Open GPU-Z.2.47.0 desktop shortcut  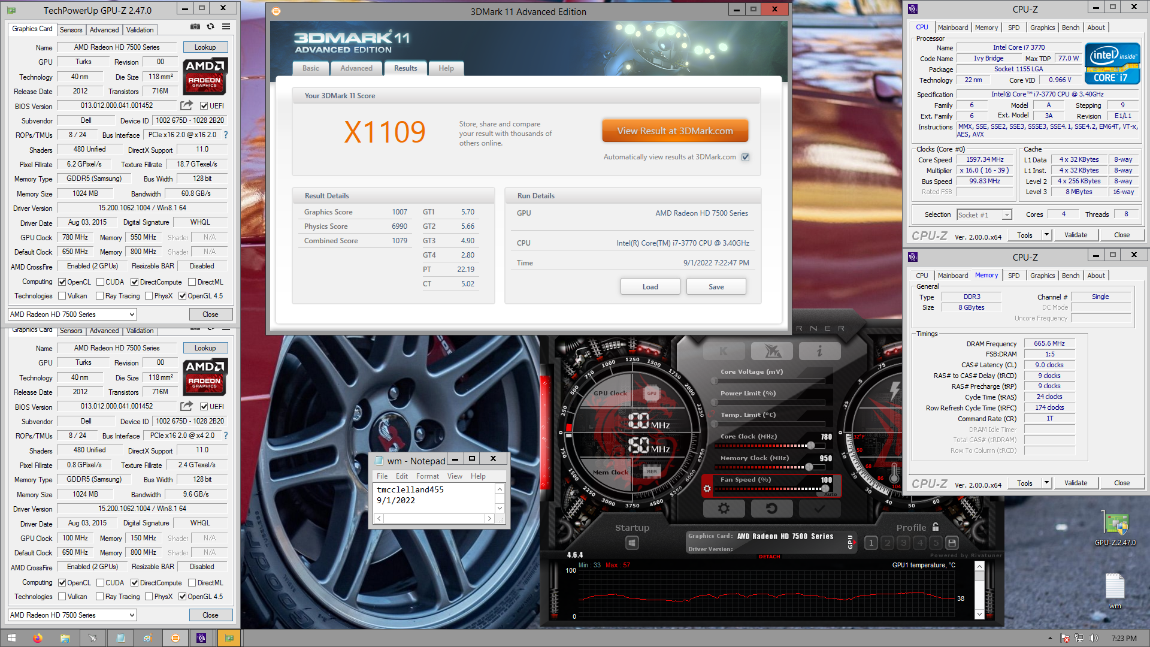pyautogui.click(x=1115, y=529)
